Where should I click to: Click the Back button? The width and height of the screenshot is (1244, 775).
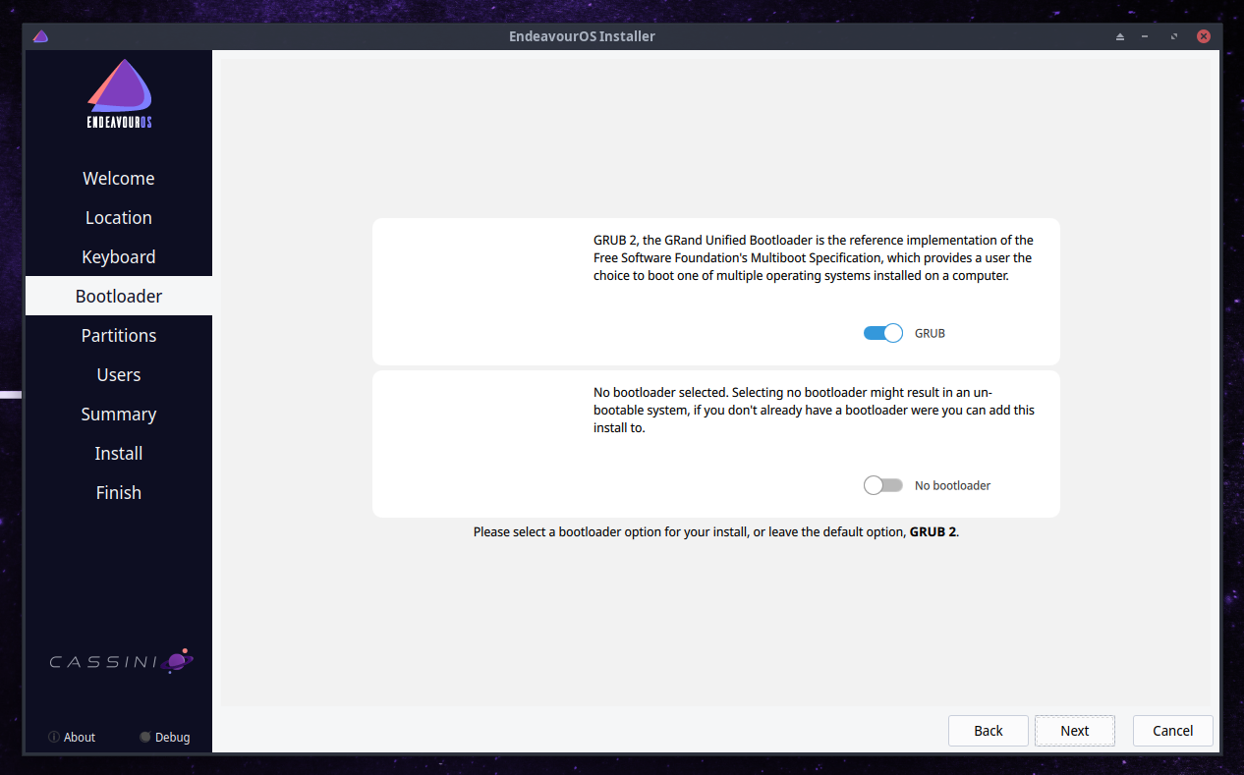click(x=989, y=730)
